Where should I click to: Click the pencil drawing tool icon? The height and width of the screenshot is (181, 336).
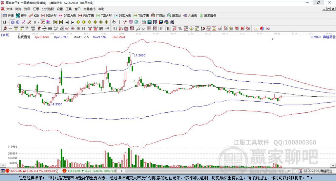click(5, 29)
